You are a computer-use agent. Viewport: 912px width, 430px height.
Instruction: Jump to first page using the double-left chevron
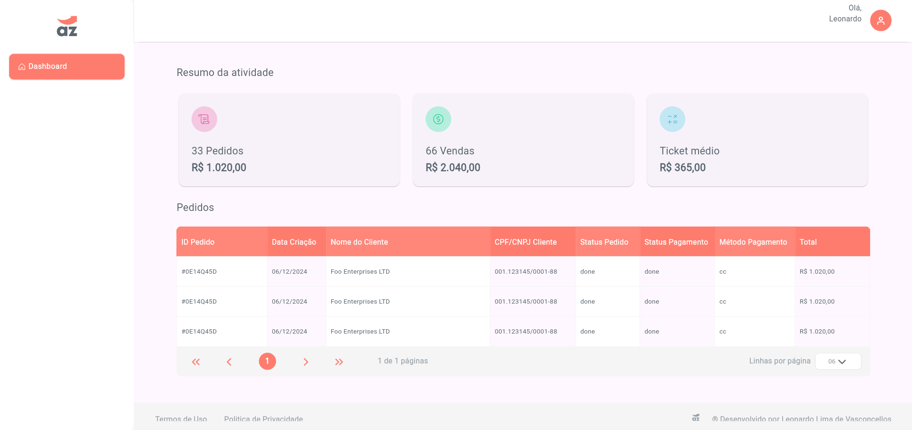[195, 361]
